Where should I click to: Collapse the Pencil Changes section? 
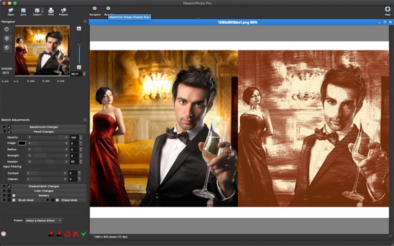[x=5, y=132]
